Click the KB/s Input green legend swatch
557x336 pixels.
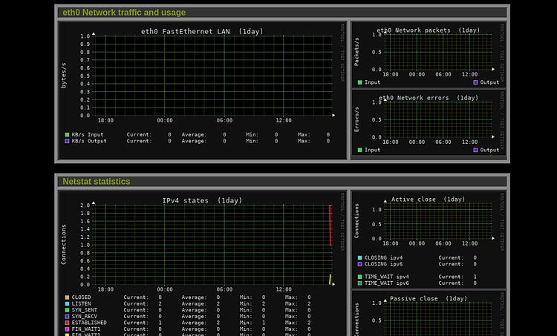click(67, 134)
